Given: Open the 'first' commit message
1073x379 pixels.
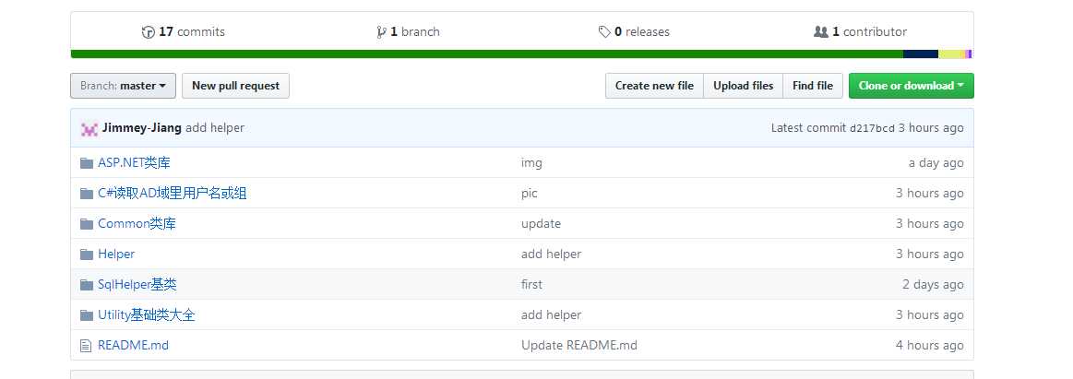Looking at the screenshot, I should coord(531,285).
